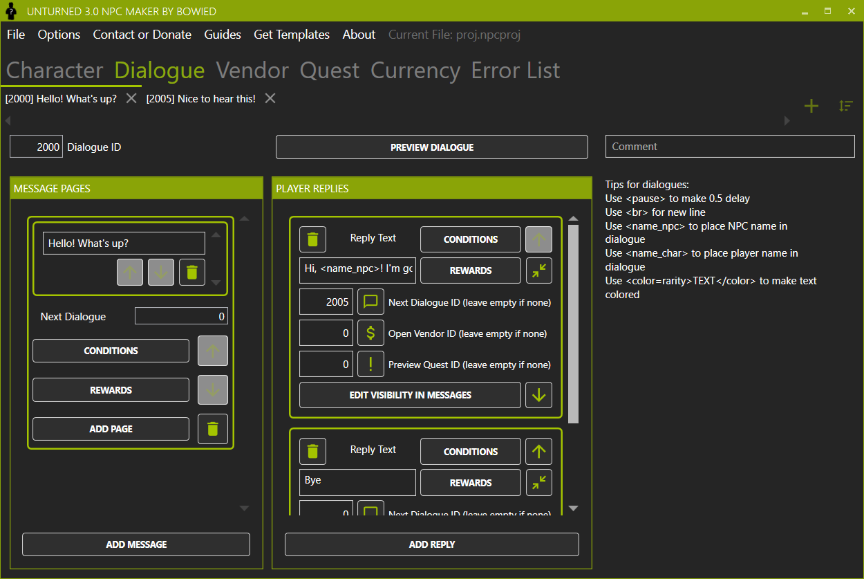Select the '[2005] Nice to hear this!' dialogue tab
Image resolution: width=864 pixels, height=579 pixels.
tap(200, 99)
